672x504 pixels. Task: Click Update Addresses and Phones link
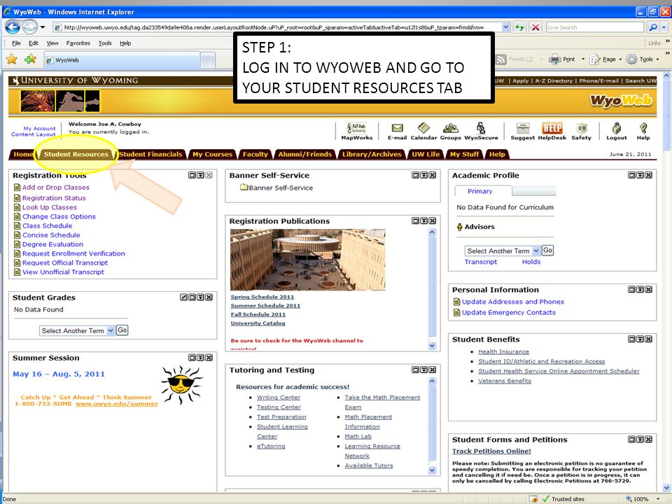coord(513,302)
